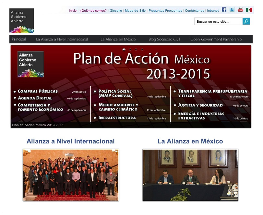Click 'Compras Públicas' in the banner
This screenshot has width=263, height=215.
pyautogui.click(x=38, y=91)
